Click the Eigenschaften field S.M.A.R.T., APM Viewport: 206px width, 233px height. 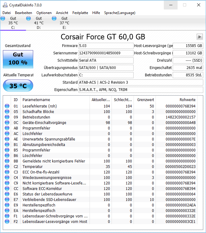pyautogui.click(x=141, y=90)
